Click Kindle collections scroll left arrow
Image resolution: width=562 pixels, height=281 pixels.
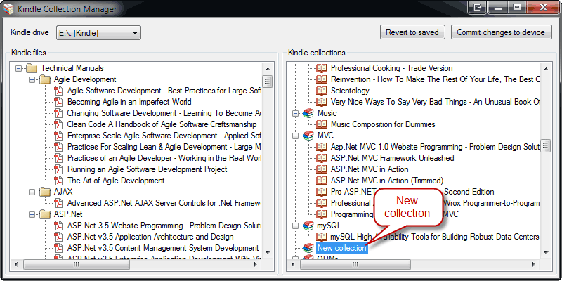pos(294,265)
